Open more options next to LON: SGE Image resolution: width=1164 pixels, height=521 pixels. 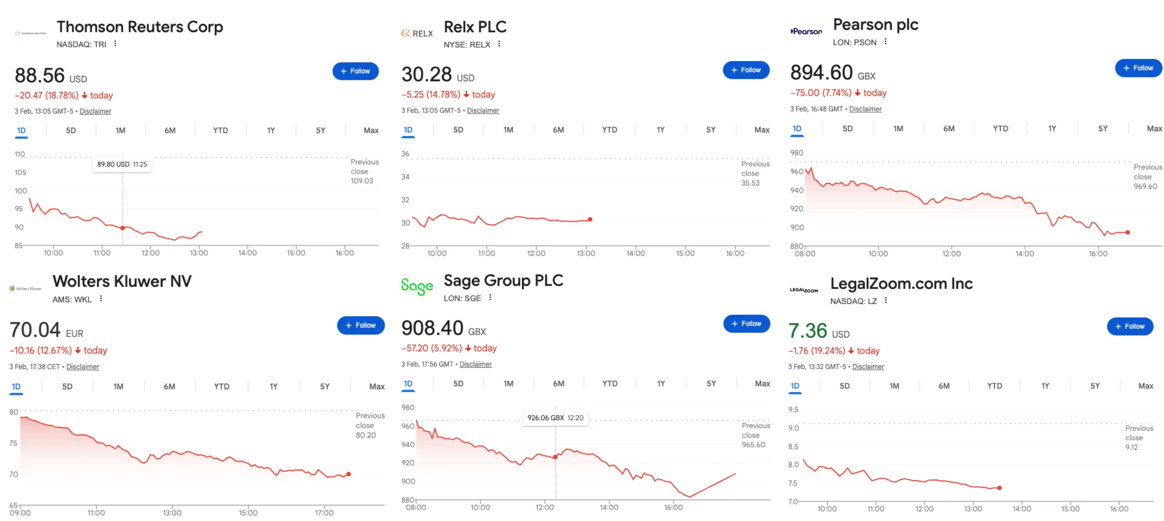[491, 298]
